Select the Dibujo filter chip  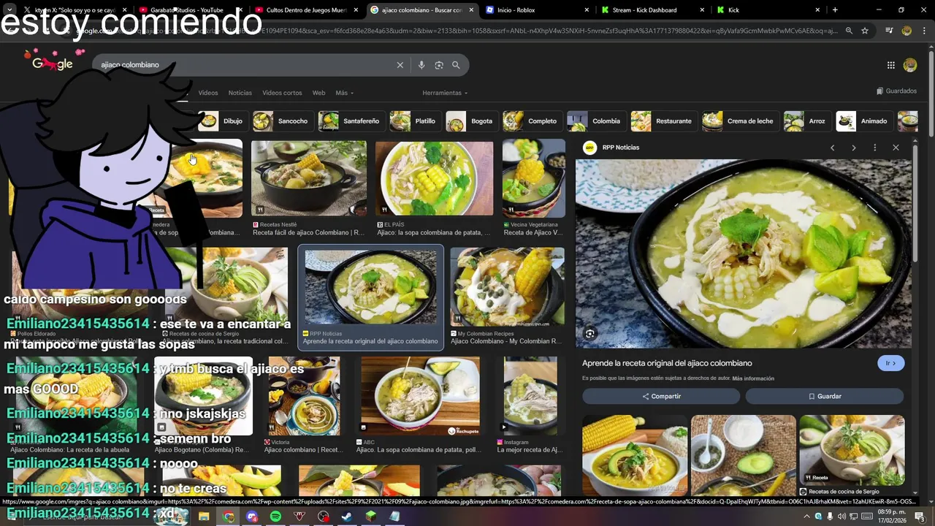(224, 121)
